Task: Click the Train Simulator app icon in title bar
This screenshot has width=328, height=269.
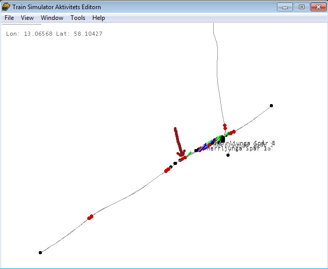Action: tap(6, 7)
